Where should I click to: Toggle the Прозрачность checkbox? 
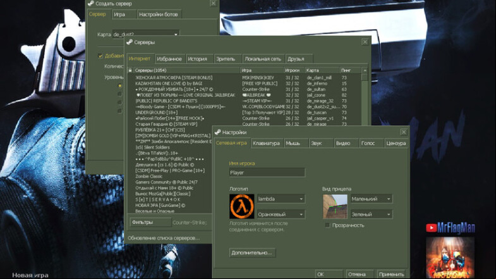point(327,225)
